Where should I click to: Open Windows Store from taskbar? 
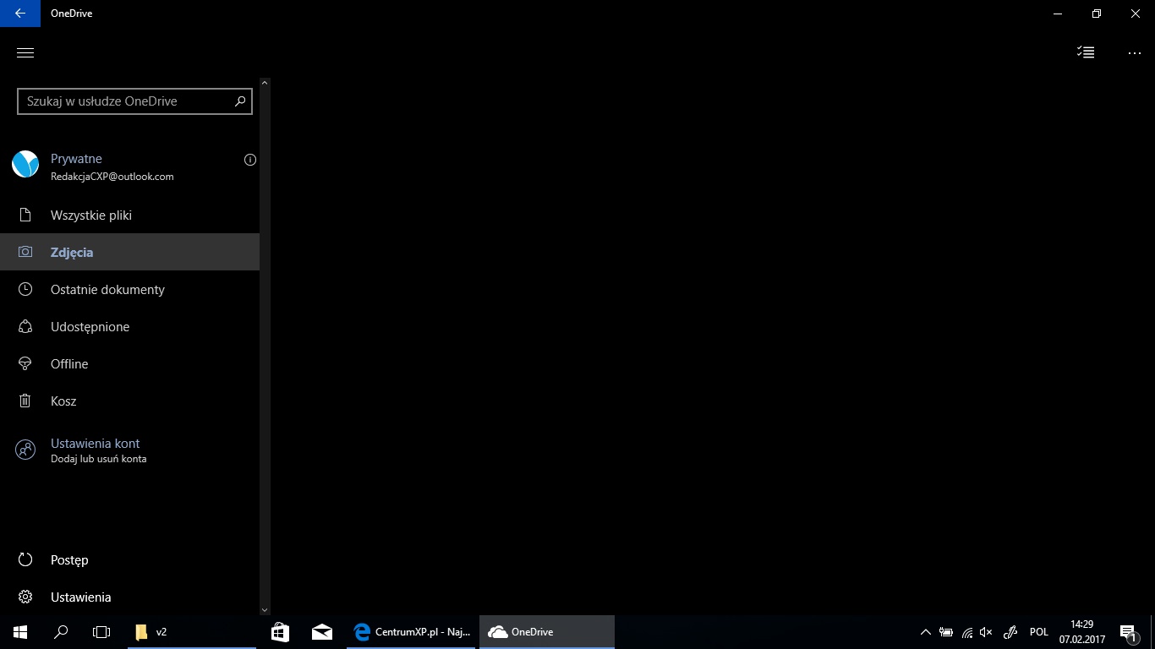(x=280, y=632)
